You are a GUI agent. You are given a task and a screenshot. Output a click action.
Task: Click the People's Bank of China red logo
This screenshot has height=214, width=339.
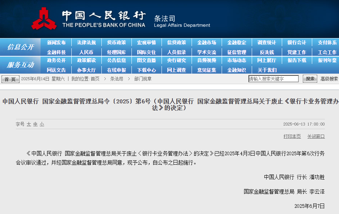[44, 18]
